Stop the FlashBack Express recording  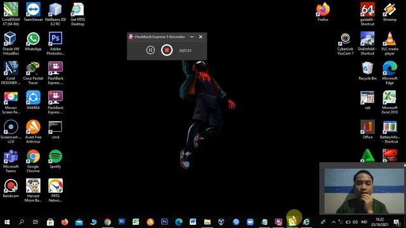pos(167,50)
